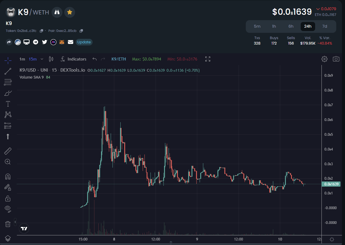The width and height of the screenshot is (345, 245).
Task: Click the undo arrow in chart toolbar
Action: [x=95, y=59]
